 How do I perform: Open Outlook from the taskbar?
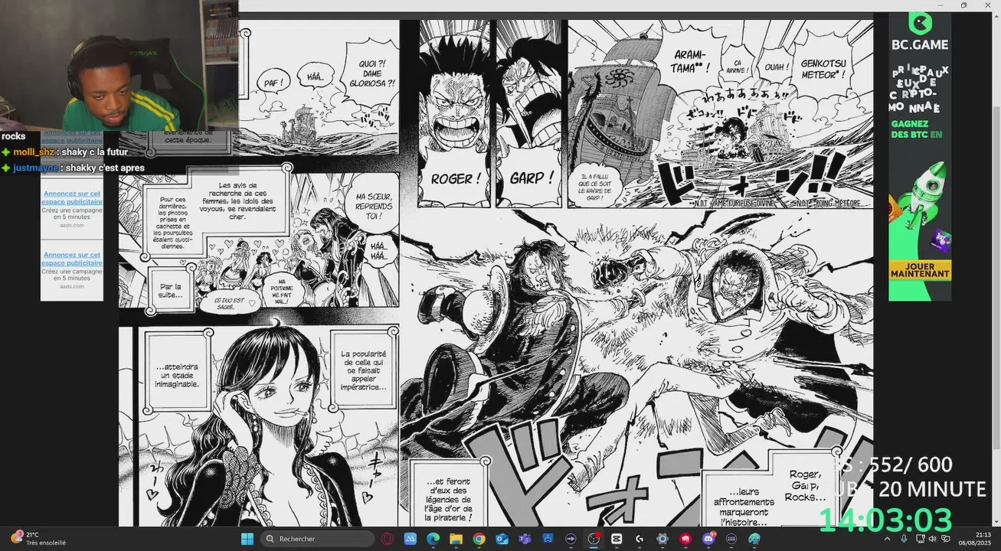coord(502,539)
